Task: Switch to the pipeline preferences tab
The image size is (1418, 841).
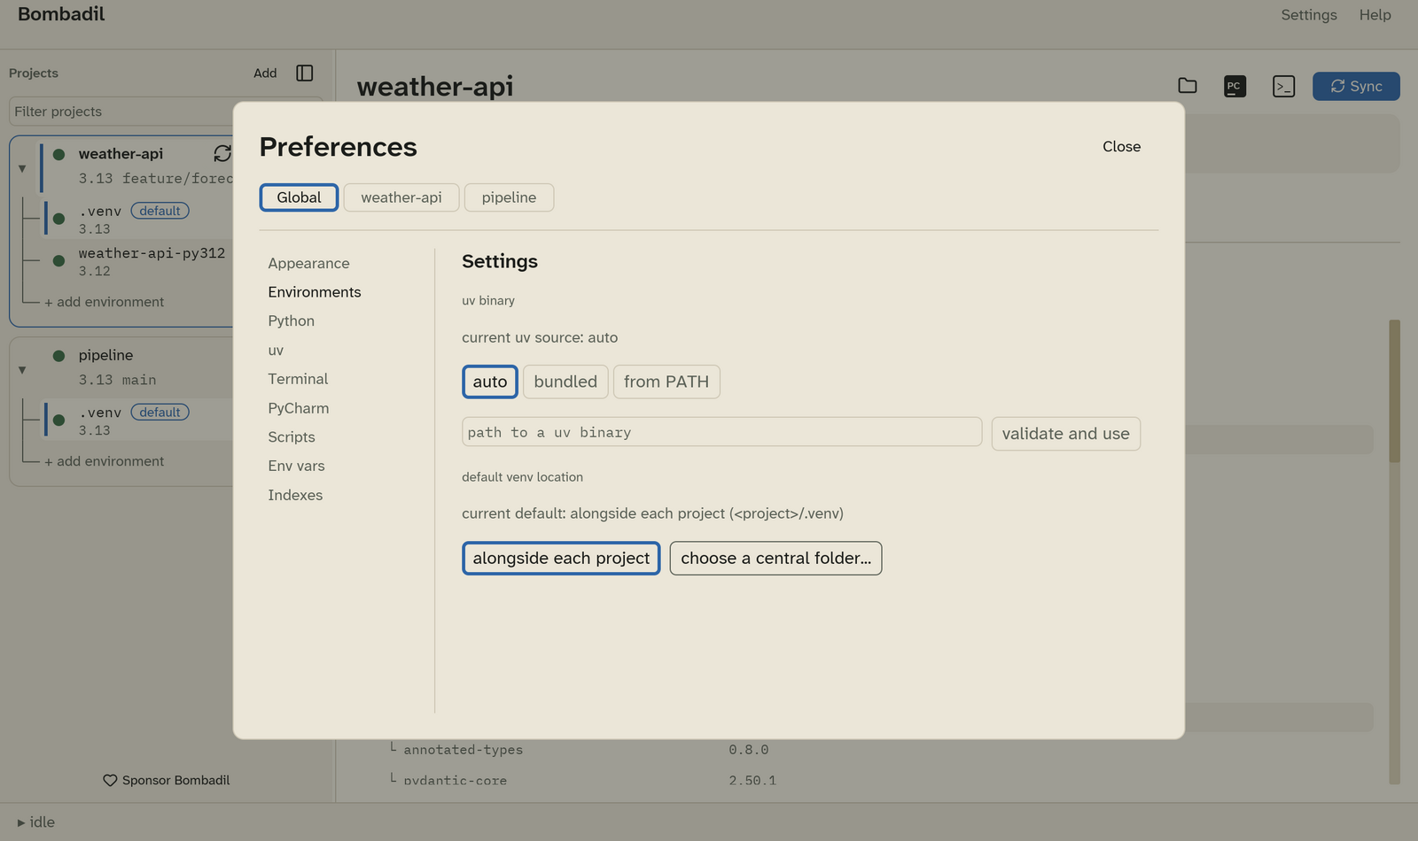Action: click(509, 197)
